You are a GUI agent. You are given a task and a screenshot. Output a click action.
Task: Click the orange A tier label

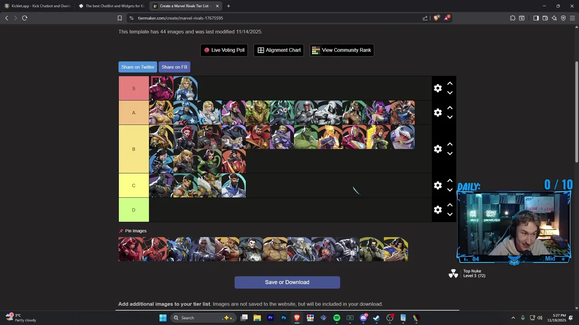tap(133, 112)
